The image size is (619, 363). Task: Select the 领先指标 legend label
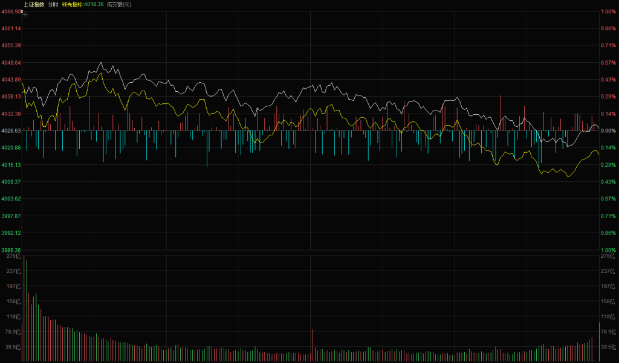(73, 4)
